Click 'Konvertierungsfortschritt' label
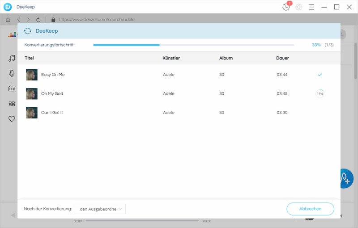 (50, 45)
